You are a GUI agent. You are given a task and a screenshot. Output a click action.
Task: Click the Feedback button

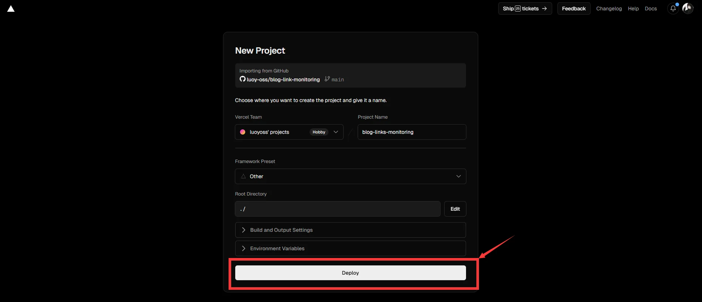click(574, 9)
